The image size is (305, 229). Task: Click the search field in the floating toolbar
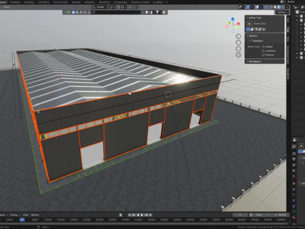pos(116,13)
